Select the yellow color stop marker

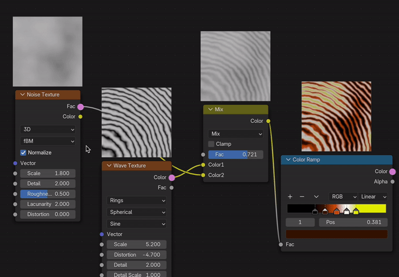(x=356, y=211)
